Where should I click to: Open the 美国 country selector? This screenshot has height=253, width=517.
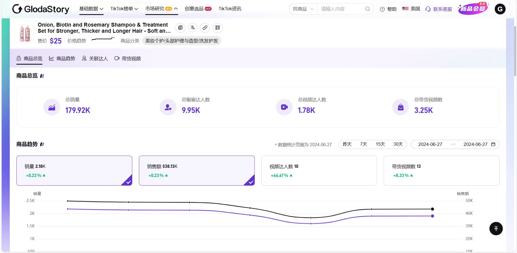[411, 9]
